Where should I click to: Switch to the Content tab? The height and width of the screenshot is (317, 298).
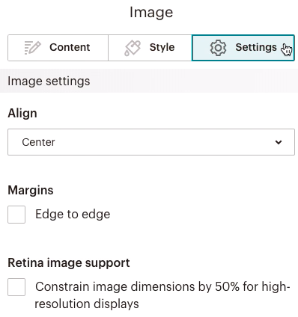click(x=58, y=48)
